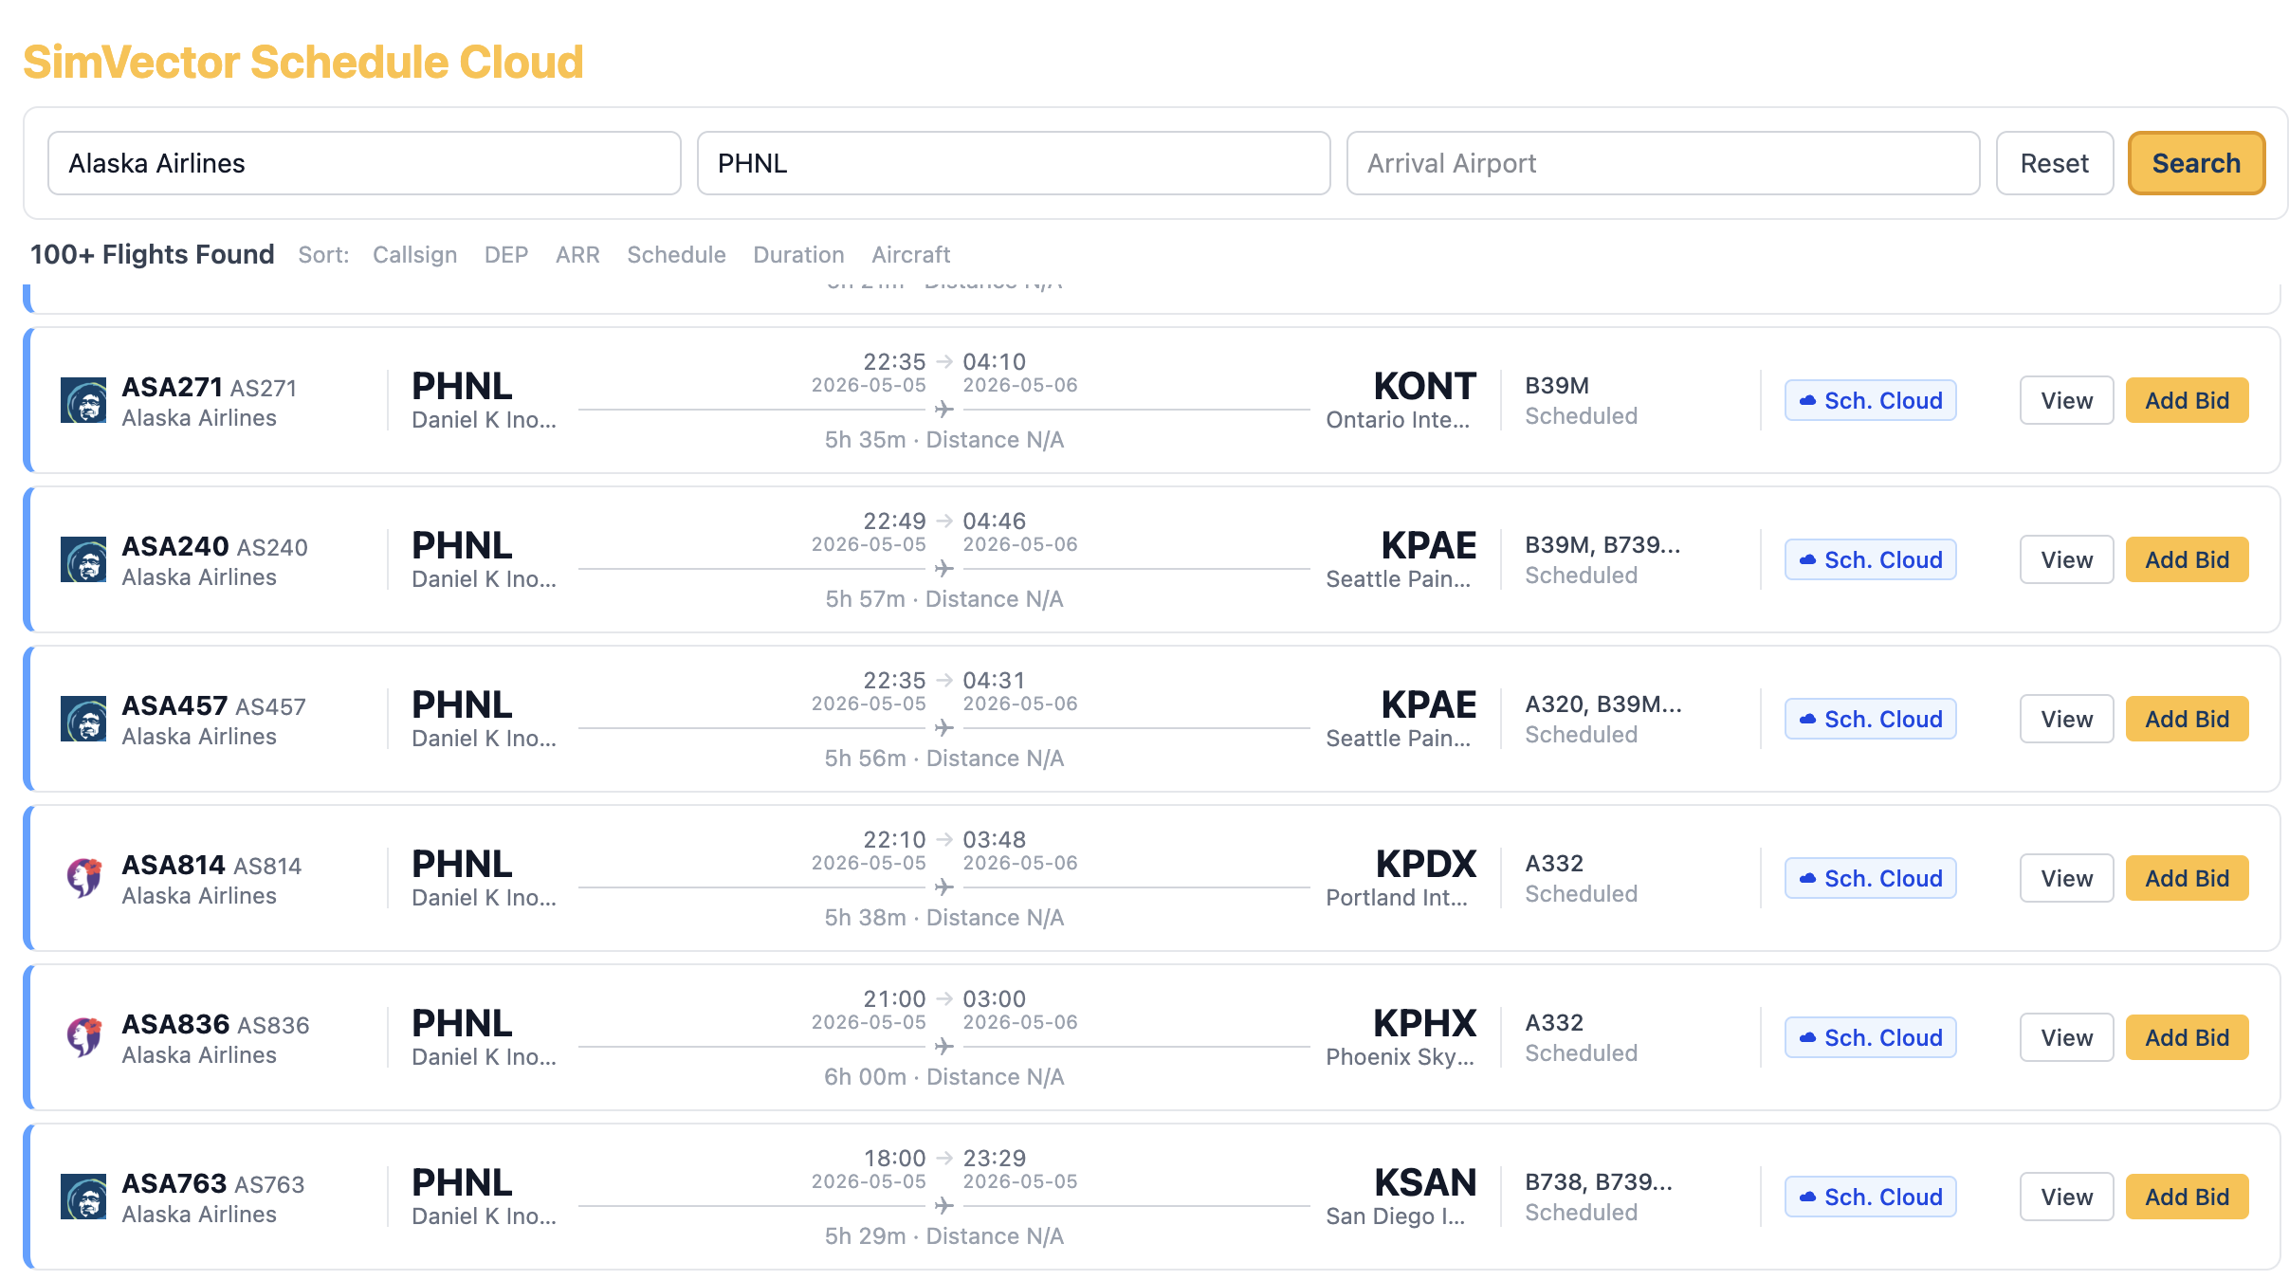Add a bid for ASA836
This screenshot has width=2289, height=1280.
2187,1038
